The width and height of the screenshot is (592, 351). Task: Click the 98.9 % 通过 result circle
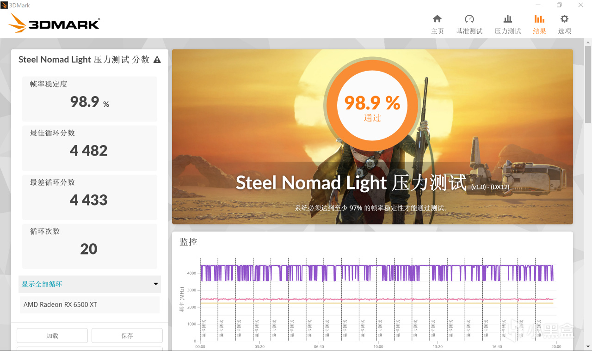[372, 106]
